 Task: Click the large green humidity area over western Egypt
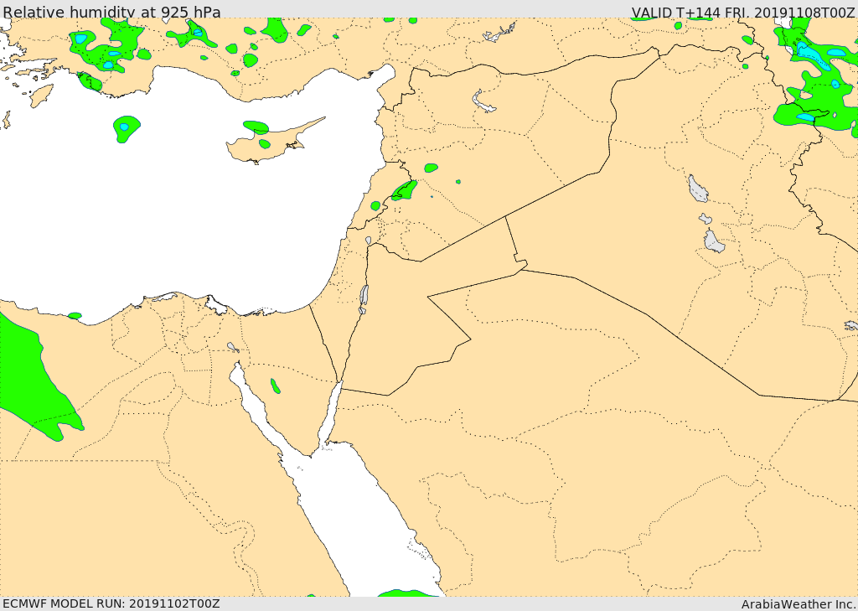(35, 378)
